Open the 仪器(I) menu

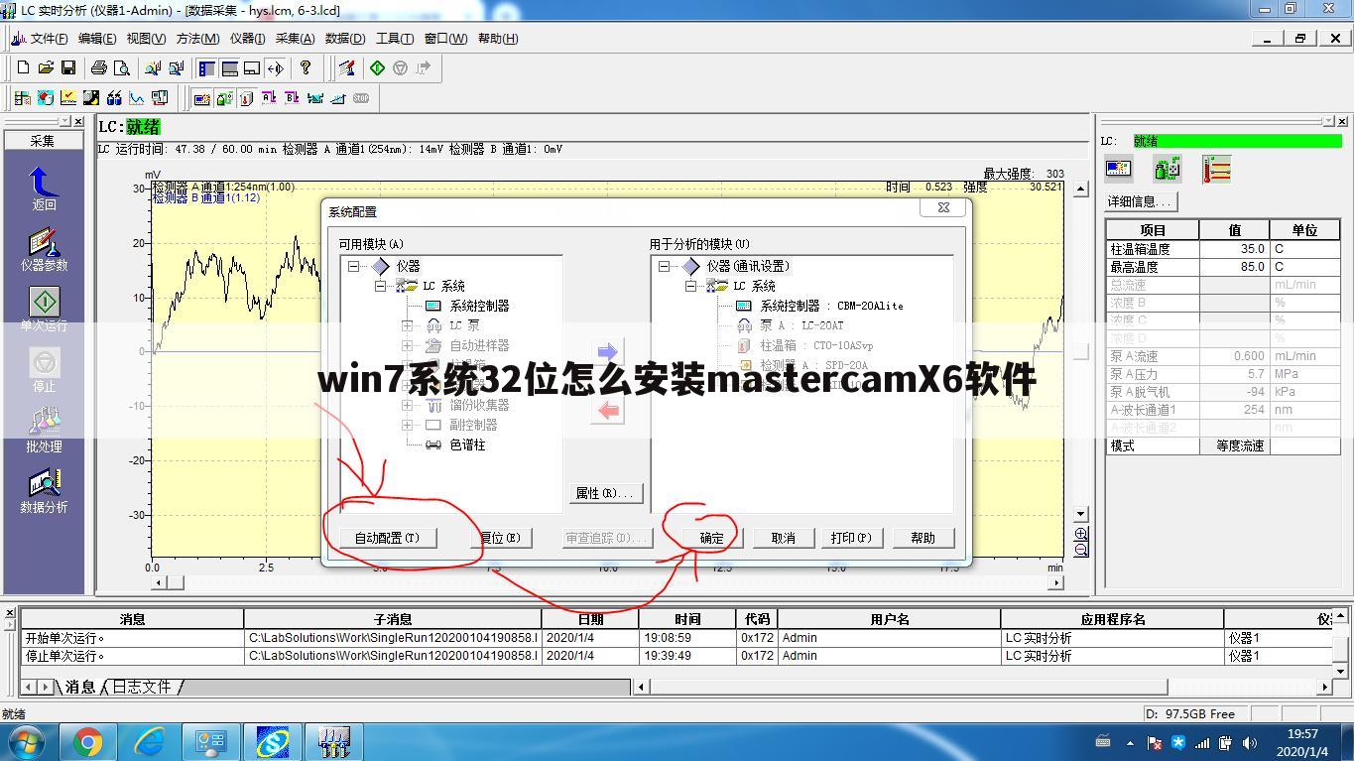click(246, 39)
